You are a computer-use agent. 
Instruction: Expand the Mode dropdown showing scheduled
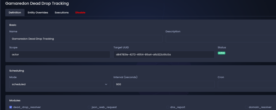58,84
